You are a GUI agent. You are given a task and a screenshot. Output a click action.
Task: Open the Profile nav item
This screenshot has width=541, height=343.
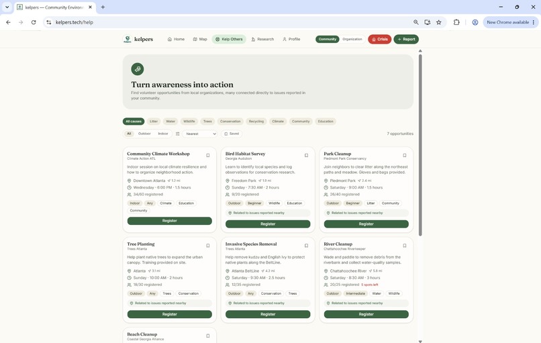pyautogui.click(x=291, y=40)
